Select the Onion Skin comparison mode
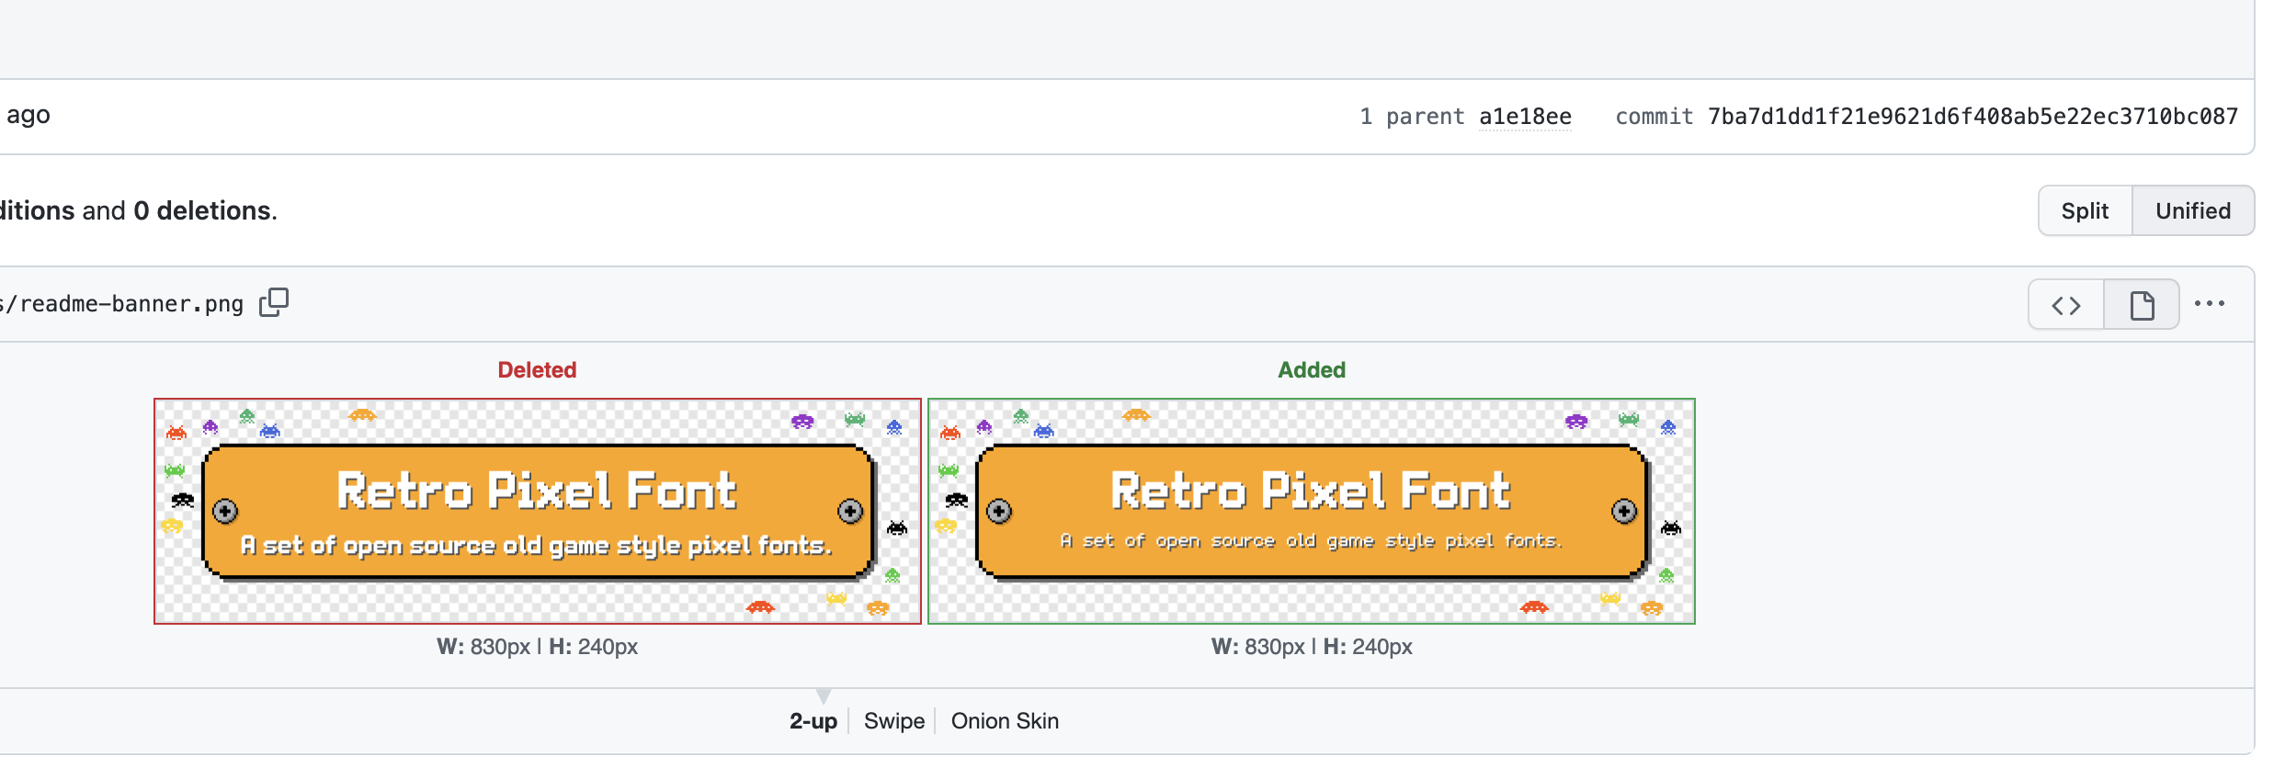Image resolution: width=2274 pixels, height=757 pixels. pyautogui.click(x=1005, y=721)
